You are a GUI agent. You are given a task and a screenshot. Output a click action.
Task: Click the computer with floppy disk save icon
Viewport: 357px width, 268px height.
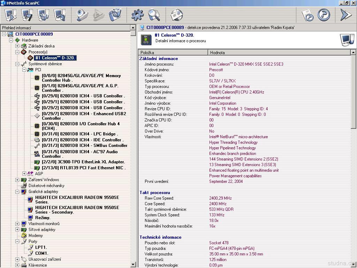point(27,15)
